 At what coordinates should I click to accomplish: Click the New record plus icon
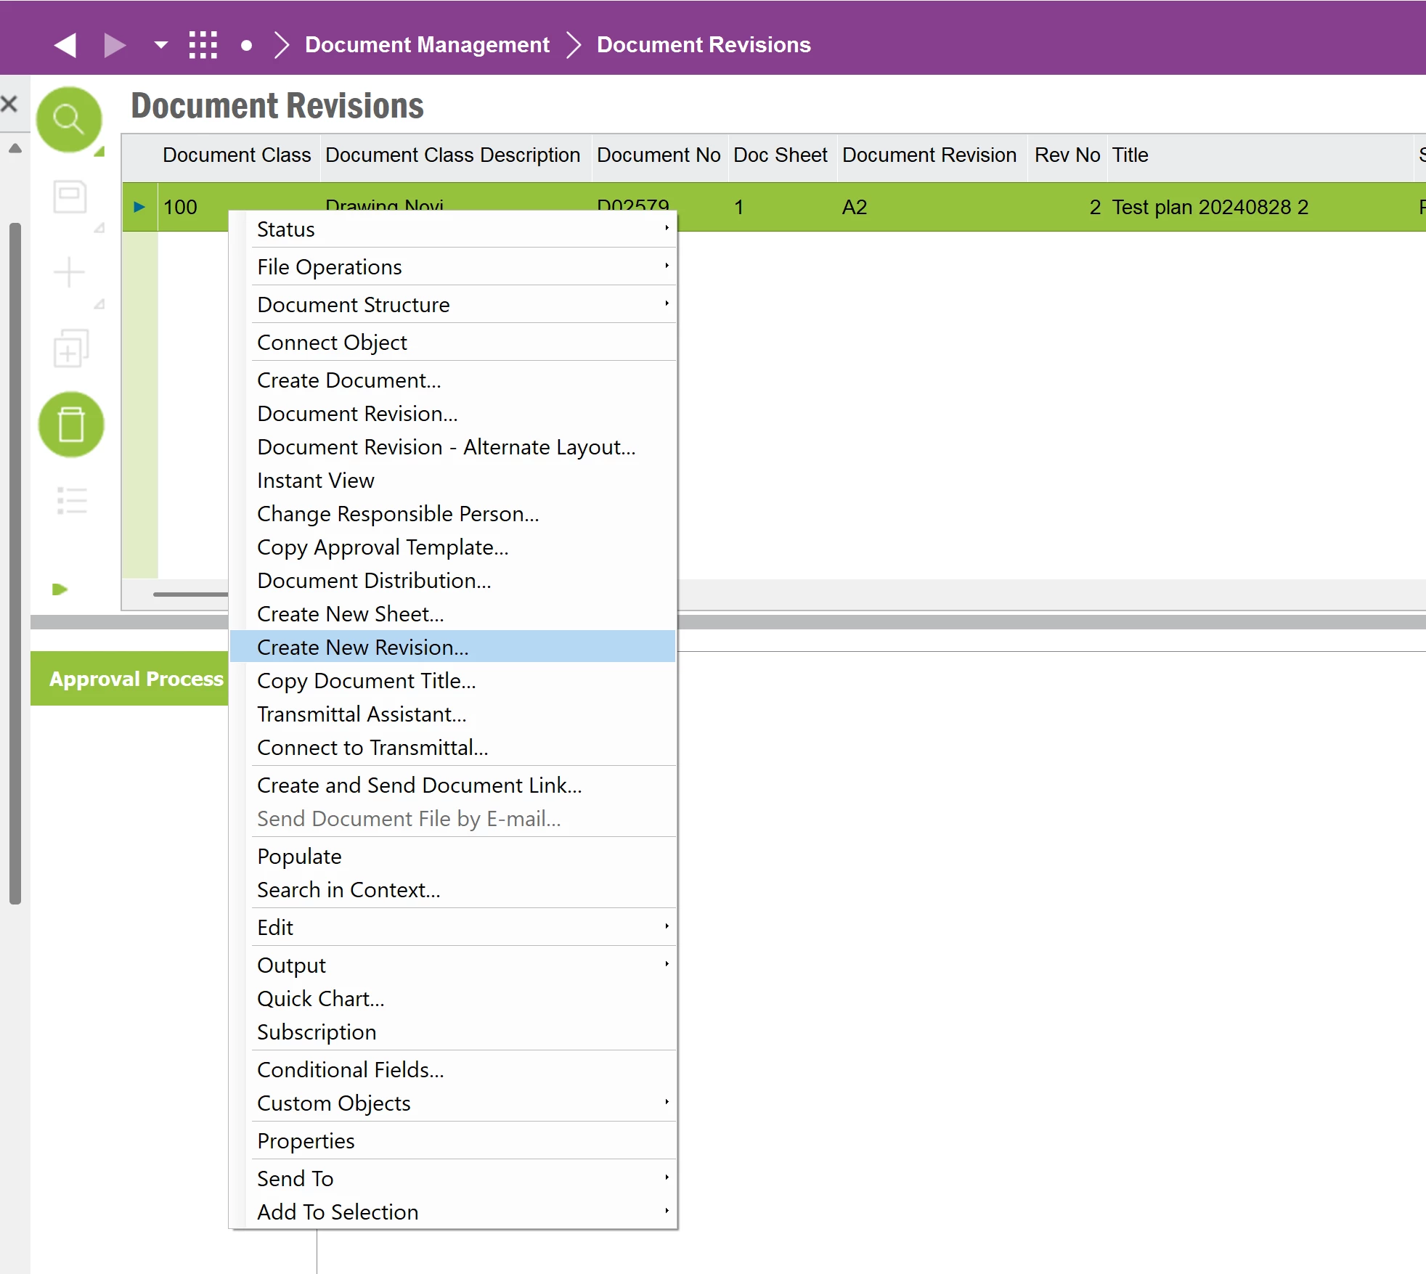tap(70, 273)
